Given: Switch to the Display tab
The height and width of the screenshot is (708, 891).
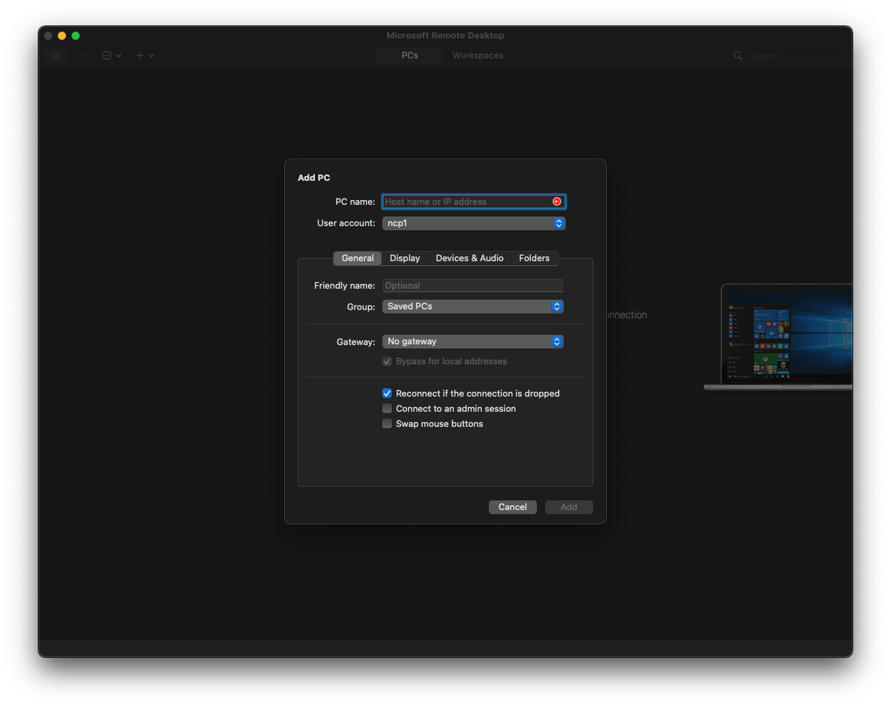Looking at the screenshot, I should (404, 258).
